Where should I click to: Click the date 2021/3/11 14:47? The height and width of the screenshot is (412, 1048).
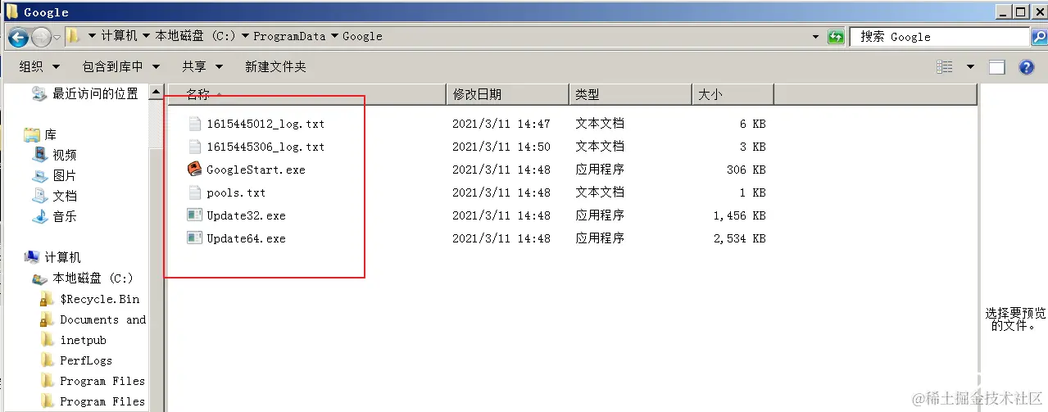501,124
